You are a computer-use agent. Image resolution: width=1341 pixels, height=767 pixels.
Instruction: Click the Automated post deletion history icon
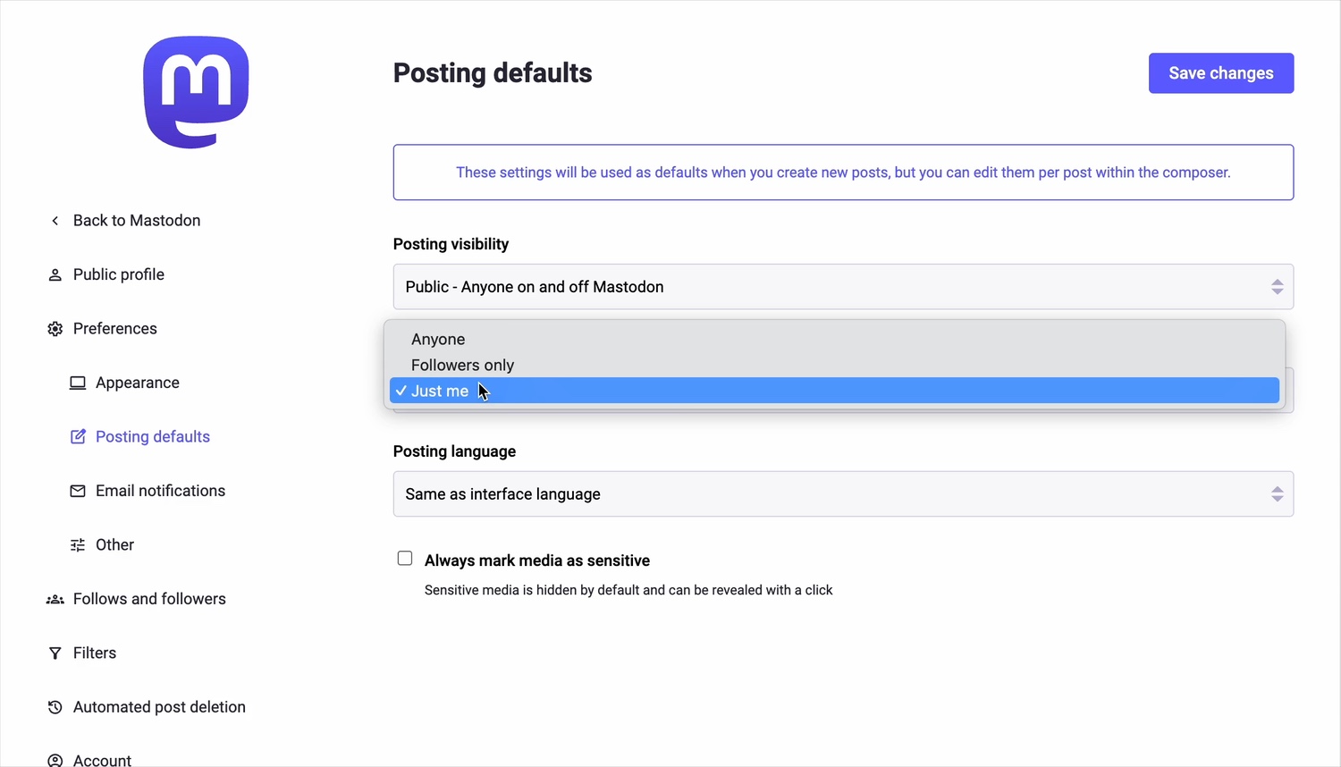click(55, 707)
